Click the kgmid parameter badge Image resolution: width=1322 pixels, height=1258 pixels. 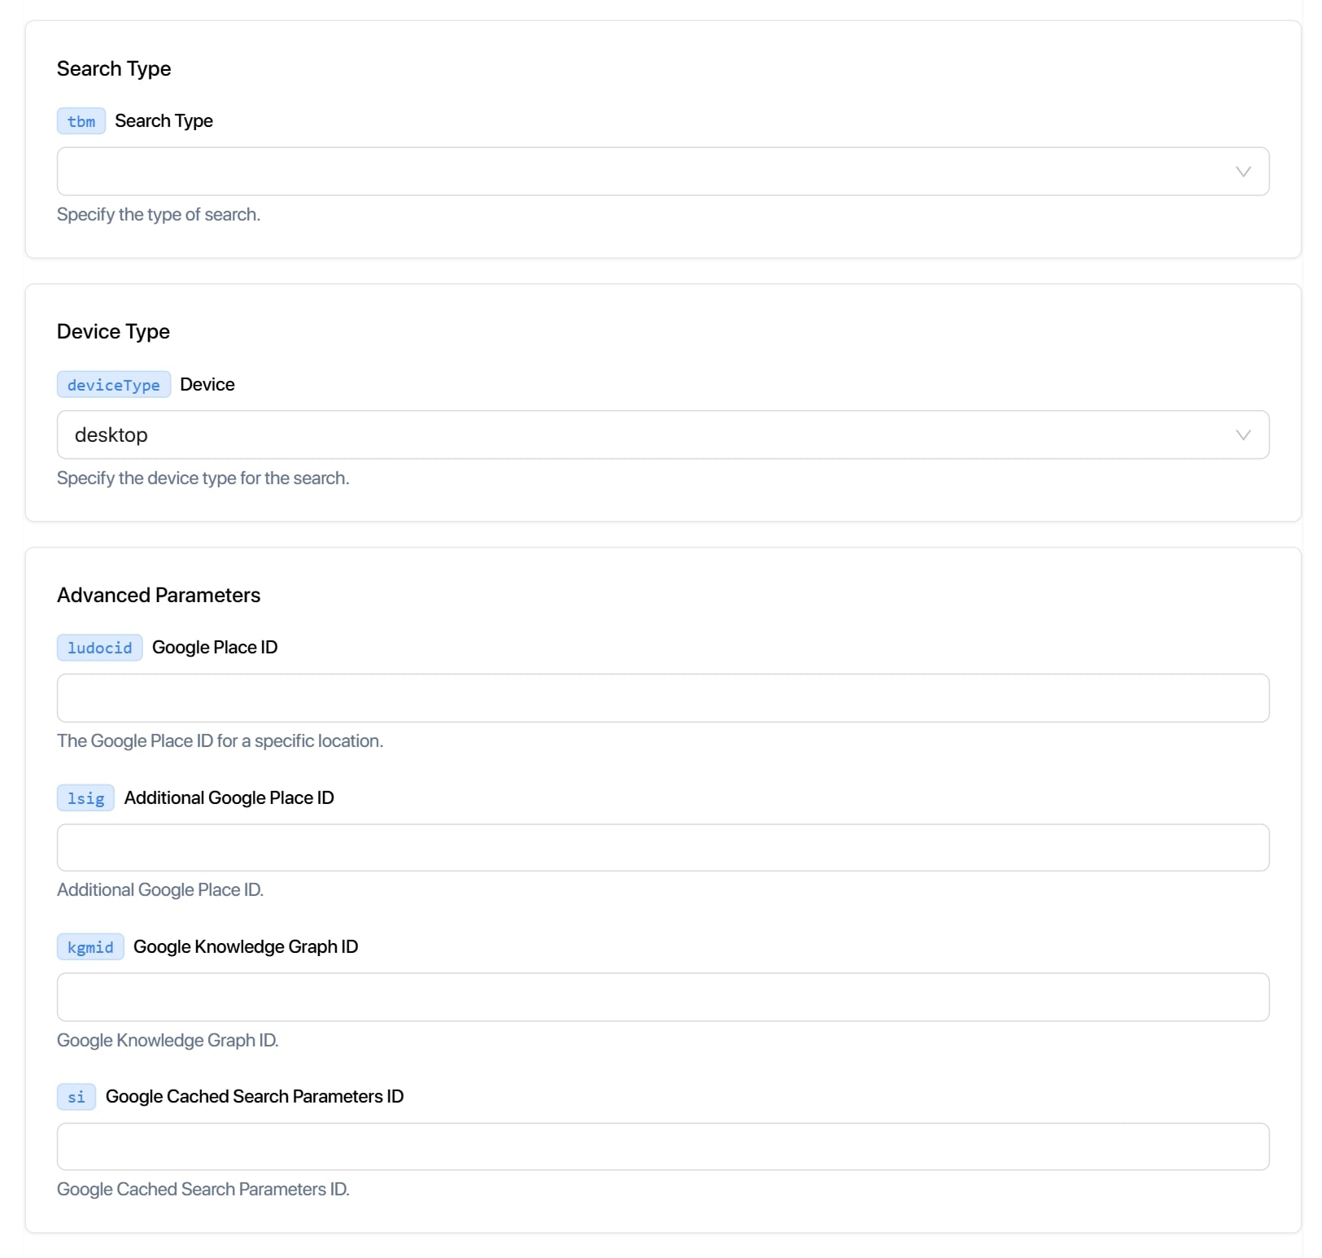click(90, 947)
